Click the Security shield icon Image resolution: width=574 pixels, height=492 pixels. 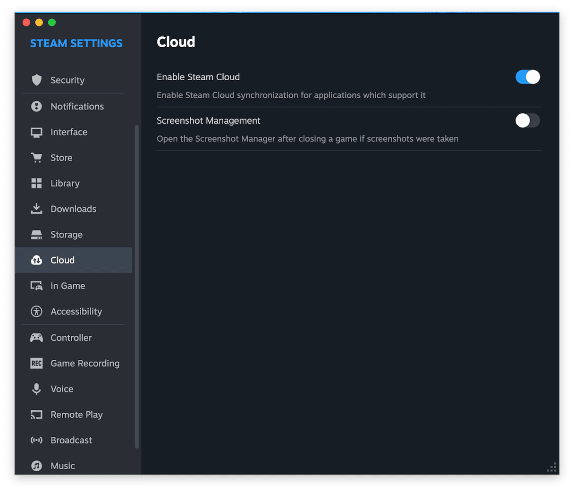pyautogui.click(x=36, y=80)
